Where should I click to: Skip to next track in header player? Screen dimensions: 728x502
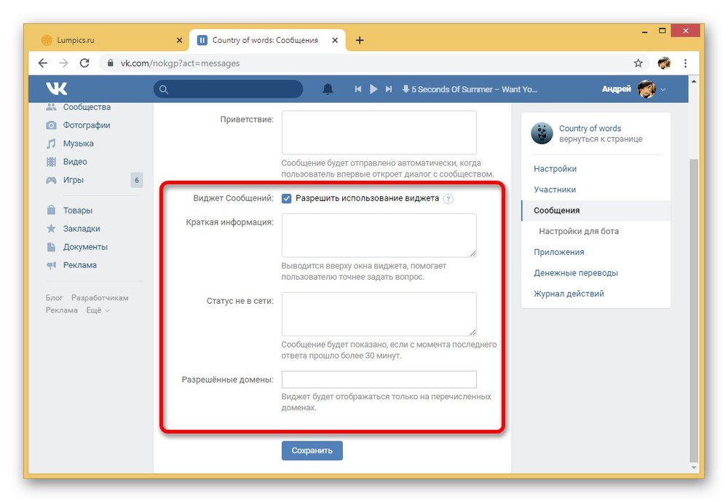coord(389,89)
